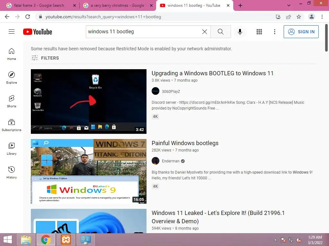Click the Enderman verified checkmark badge
This screenshot has height=246, width=329.
pyautogui.click(x=183, y=161)
